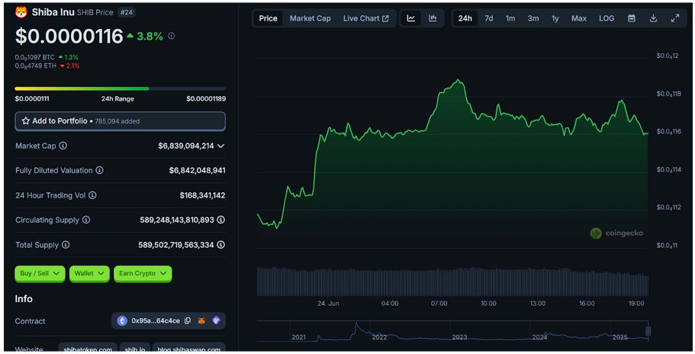
Task: Click the volume bars below the chart
Action: pos(452,282)
